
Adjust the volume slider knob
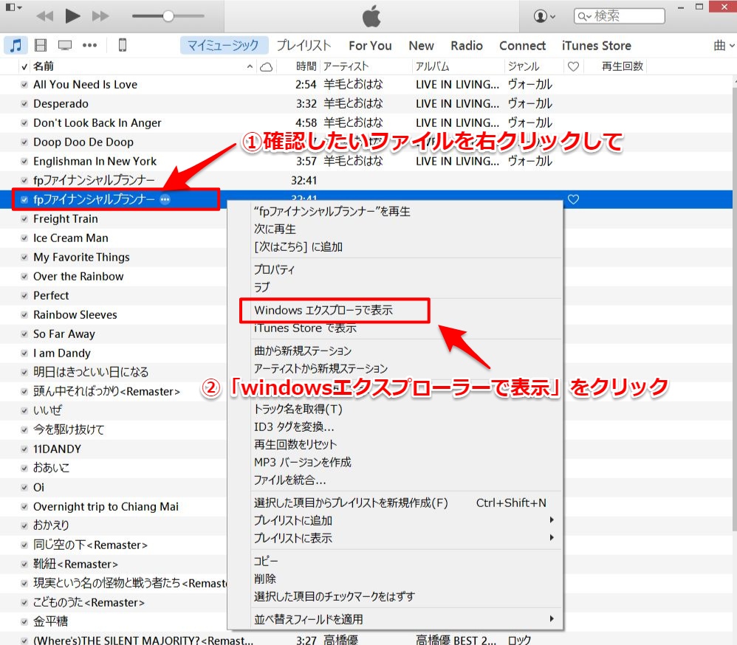pyautogui.click(x=168, y=16)
